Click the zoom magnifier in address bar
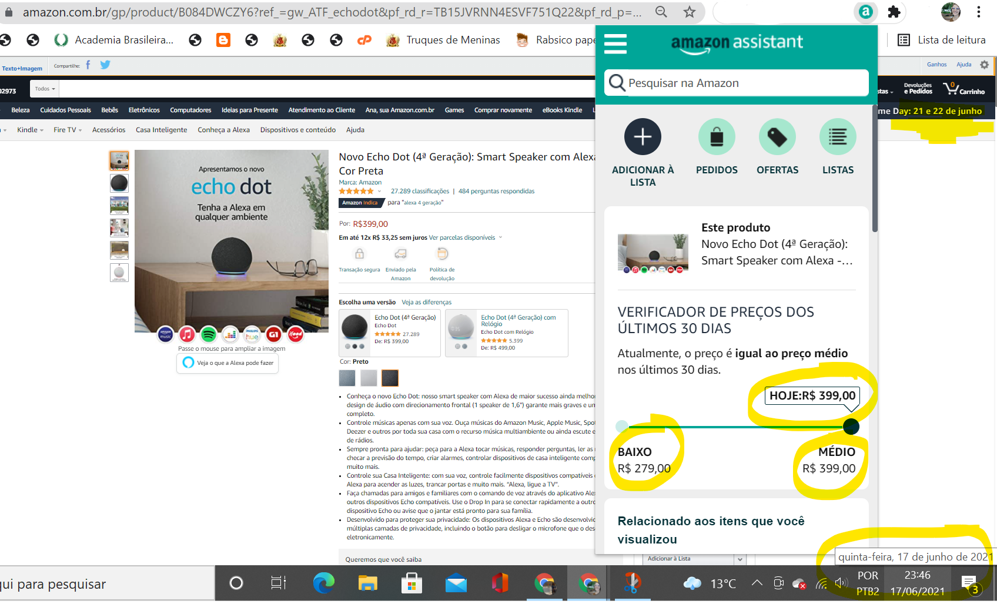Viewport: 997px width, 604px height. (661, 12)
